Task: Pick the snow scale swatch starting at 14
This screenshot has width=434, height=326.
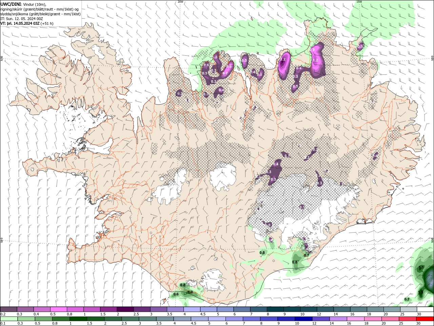Action: [x=342, y=309]
